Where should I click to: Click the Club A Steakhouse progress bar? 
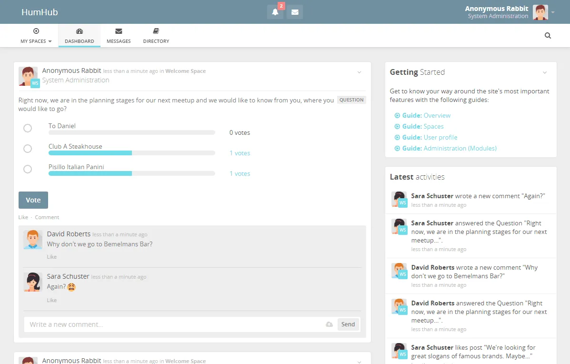(x=131, y=153)
